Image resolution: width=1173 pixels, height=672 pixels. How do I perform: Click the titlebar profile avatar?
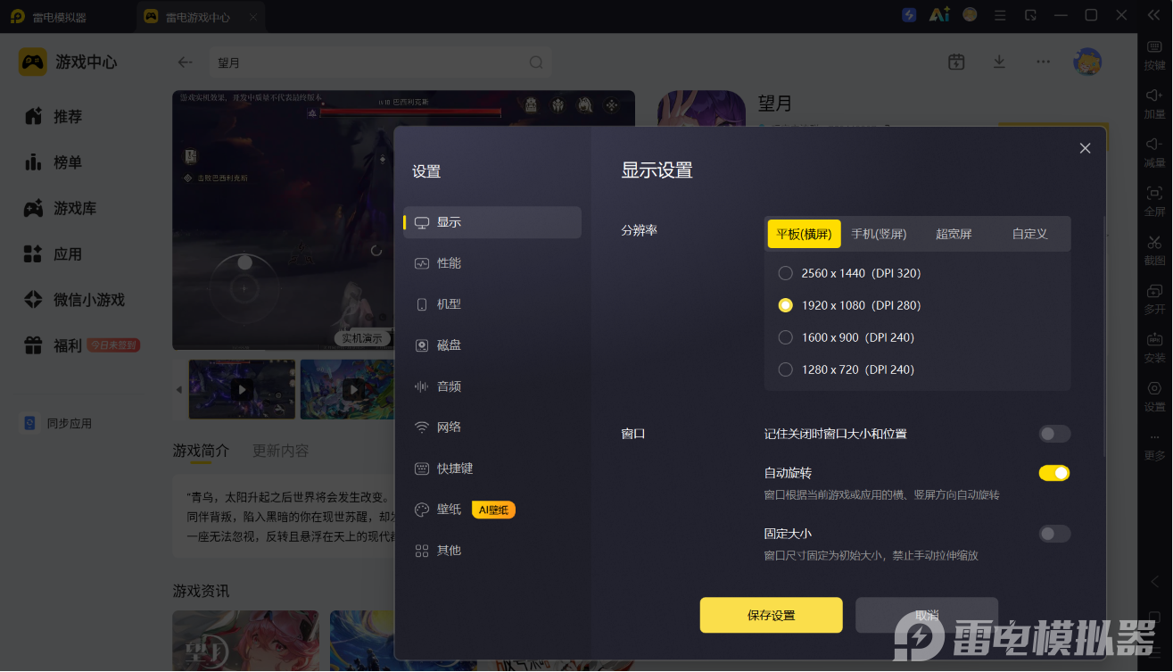pos(970,15)
